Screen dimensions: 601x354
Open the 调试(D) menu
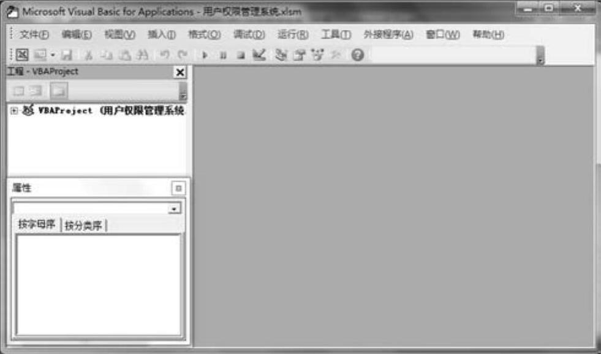(x=249, y=35)
